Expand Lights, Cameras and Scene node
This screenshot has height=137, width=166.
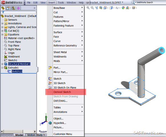[x=2, y=27]
